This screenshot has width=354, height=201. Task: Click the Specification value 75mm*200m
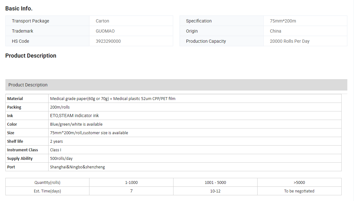[283, 21]
